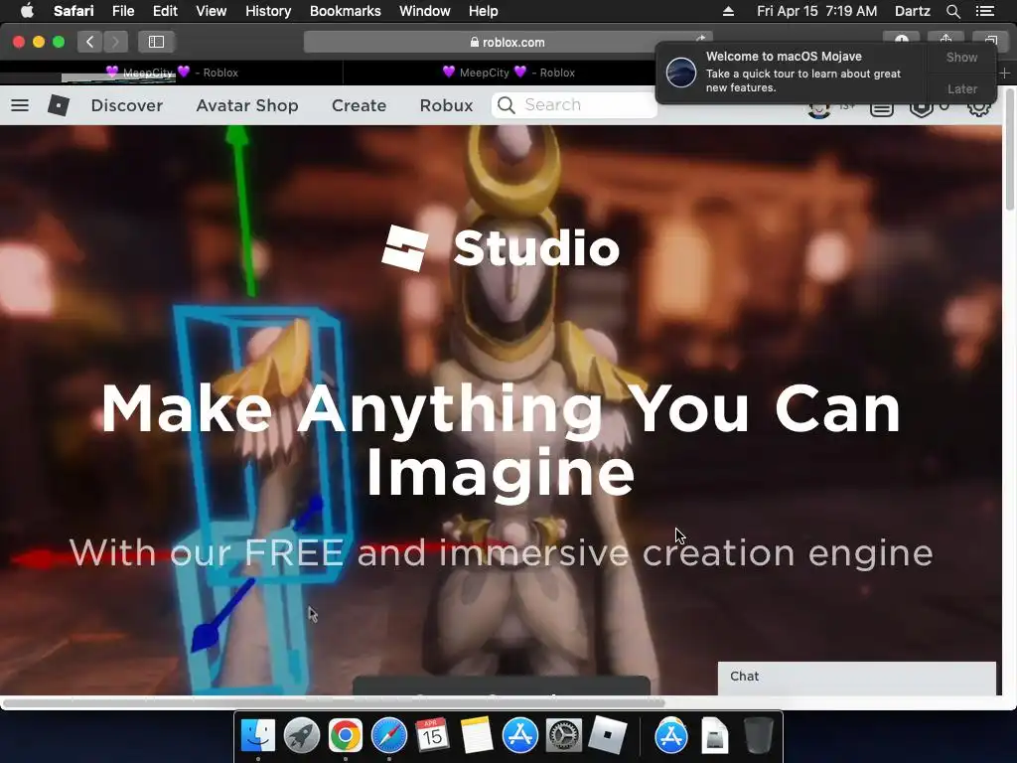
Task: Add a new Safari tab with plus
Action: 1005,74
